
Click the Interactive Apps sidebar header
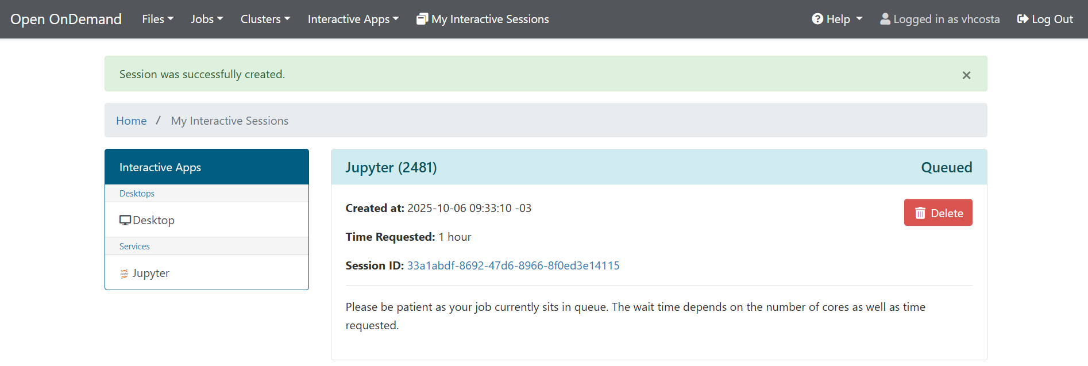point(160,167)
